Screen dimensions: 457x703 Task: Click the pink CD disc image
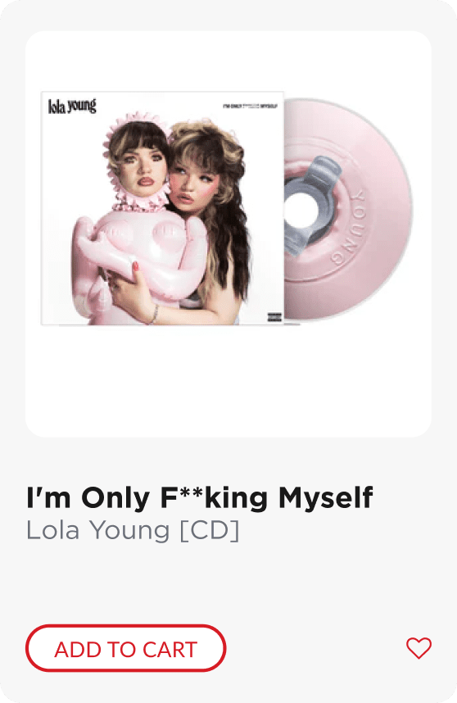pos(348,210)
